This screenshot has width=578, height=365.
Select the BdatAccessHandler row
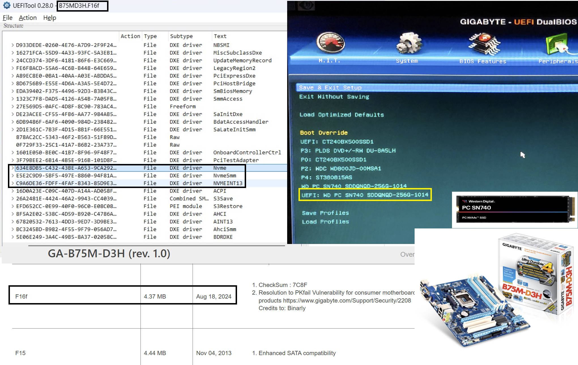[x=145, y=122]
